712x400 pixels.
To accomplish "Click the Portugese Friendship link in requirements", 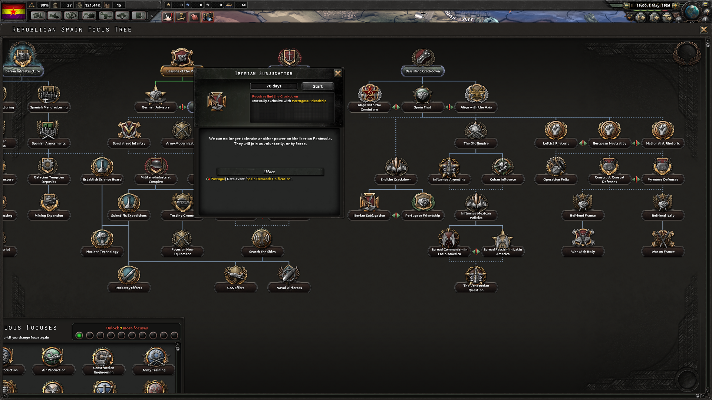I will (309, 101).
